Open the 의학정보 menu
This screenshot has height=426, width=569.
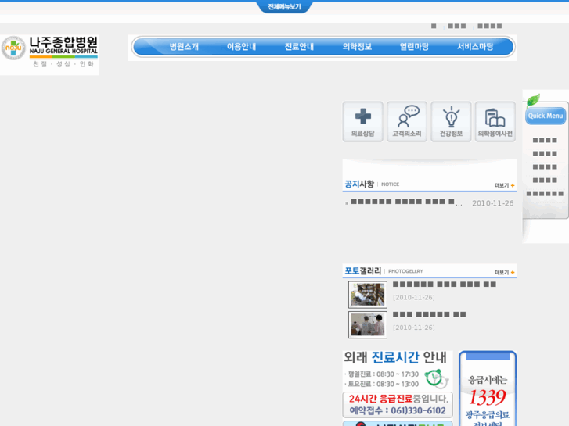tap(357, 47)
